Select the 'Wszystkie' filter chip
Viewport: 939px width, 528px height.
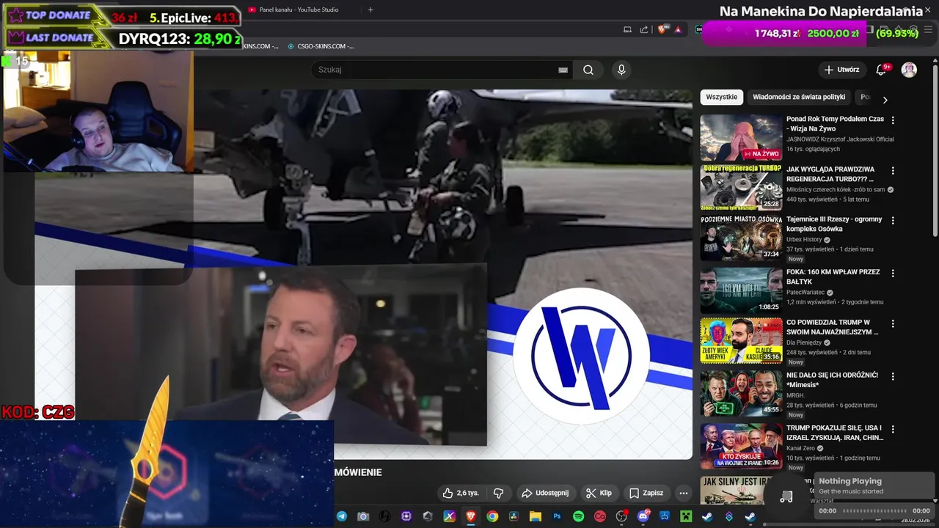[x=722, y=97]
